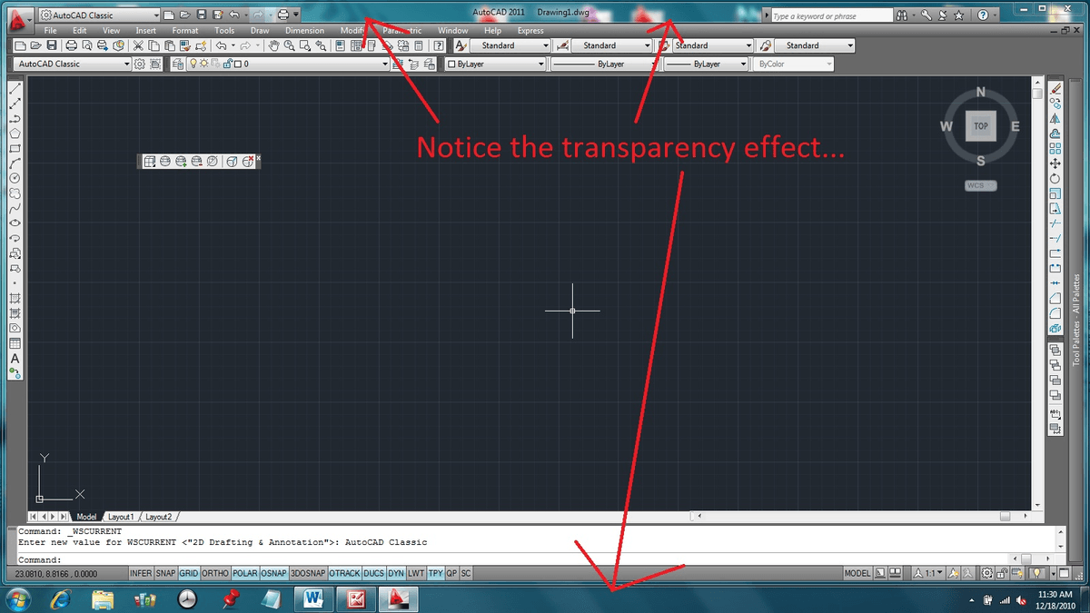The height and width of the screenshot is (613, 1090).
Task: Open WCS dropdown below ViewCube
Action: (x=981, y=185)
